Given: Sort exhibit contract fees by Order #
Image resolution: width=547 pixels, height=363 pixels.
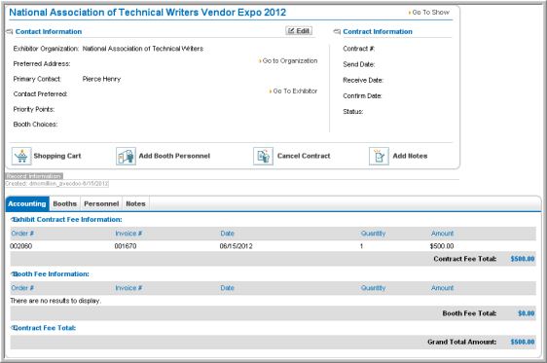Looking at the screenshot, I should (x=22, y=234).
